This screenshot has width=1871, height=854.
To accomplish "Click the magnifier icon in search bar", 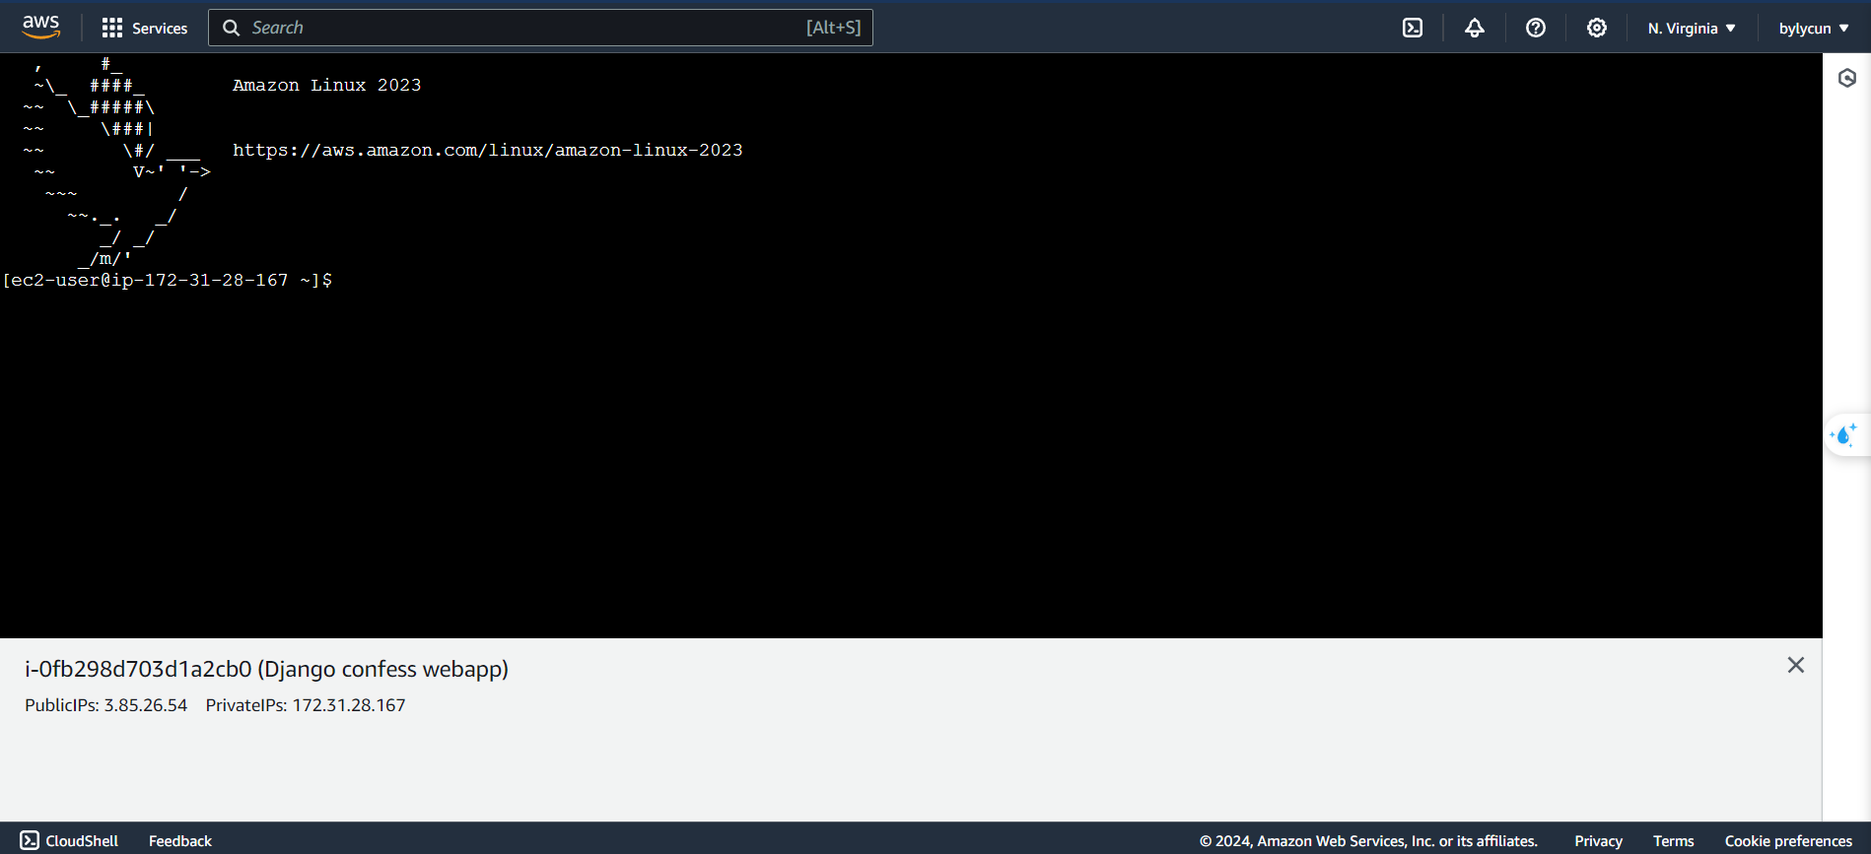I will (x=232, y=28).
